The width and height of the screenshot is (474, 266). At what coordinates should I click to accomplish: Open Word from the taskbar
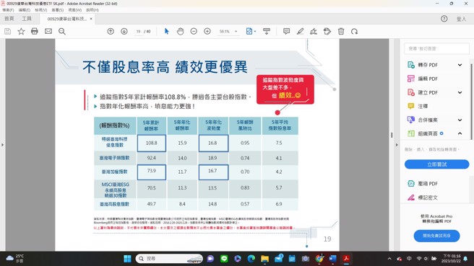point(333,259)
